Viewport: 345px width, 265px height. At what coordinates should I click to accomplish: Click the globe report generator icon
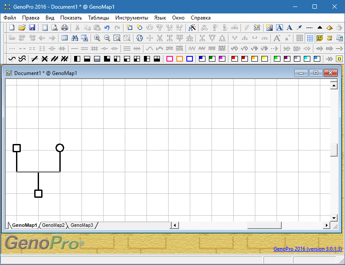tap(340, 38)
